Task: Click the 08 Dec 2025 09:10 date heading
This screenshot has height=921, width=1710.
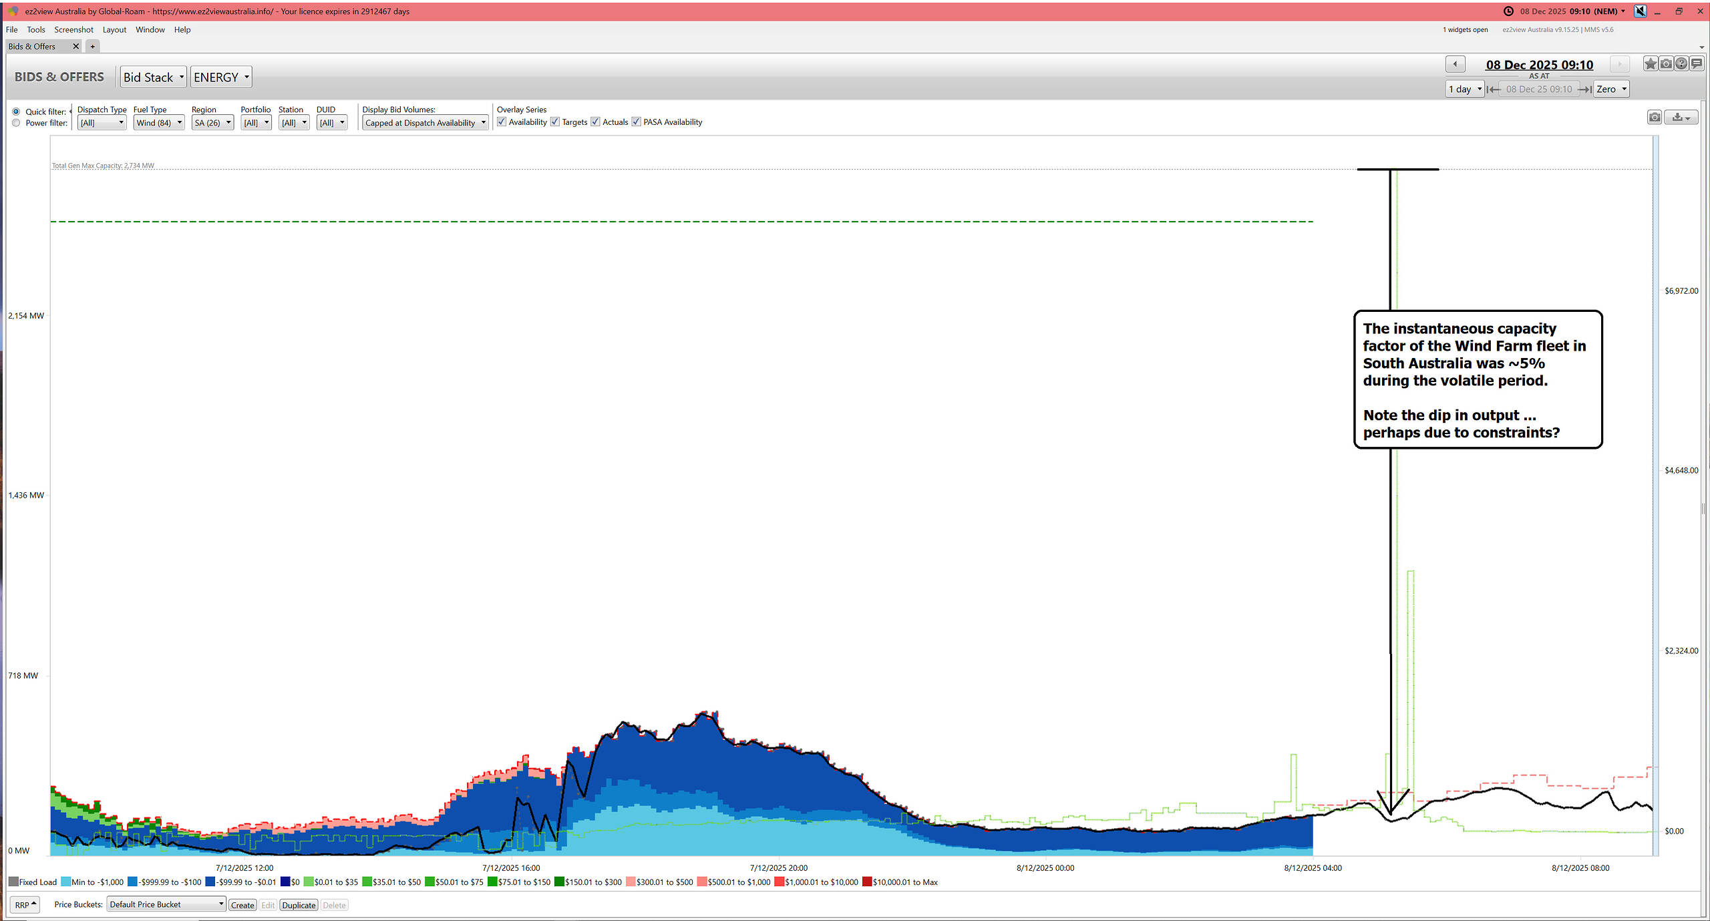Action: (x=1539, y=65)
